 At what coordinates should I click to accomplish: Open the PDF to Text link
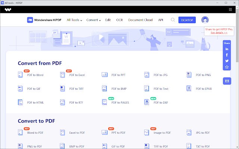161,89
